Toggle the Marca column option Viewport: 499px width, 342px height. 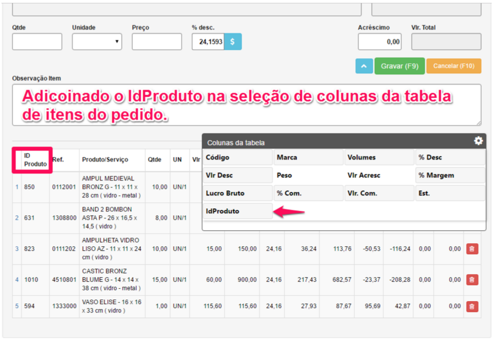308,157
